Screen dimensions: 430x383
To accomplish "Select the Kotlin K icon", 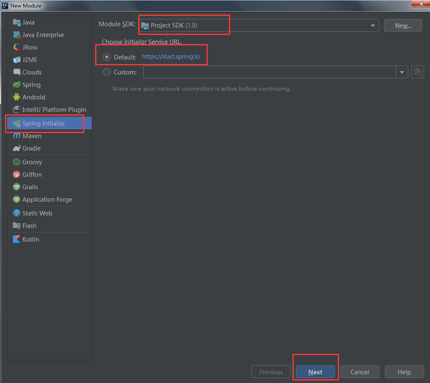I will [x=17, y=240].
